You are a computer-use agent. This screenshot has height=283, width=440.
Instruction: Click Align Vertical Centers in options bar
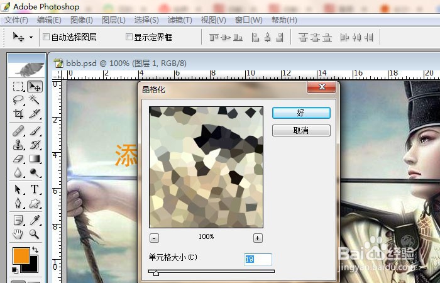[x=226, y=37]
